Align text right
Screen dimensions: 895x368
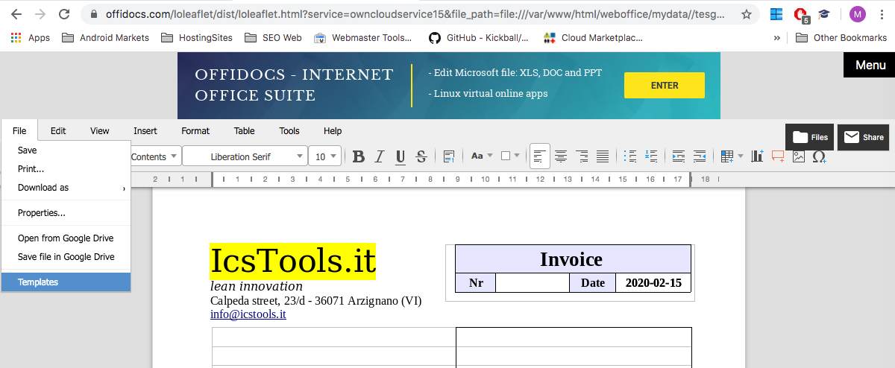[582, 156]
